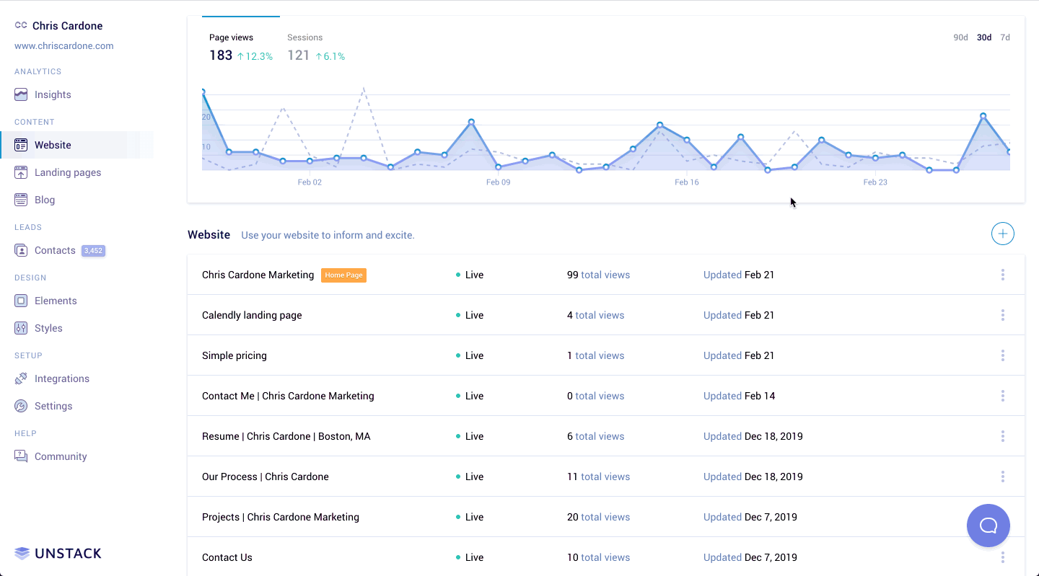
Task: Open the Elements design icon
Action: (x=21, y=301)
